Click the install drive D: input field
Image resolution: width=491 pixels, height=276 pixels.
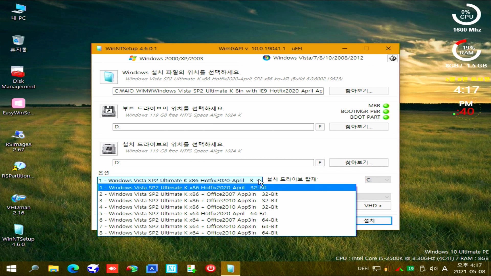pos(213,163)
